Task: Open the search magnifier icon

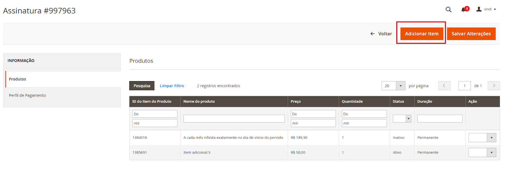Action: click(448, 10)
